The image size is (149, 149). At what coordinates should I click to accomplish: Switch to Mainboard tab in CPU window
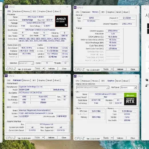17,11
